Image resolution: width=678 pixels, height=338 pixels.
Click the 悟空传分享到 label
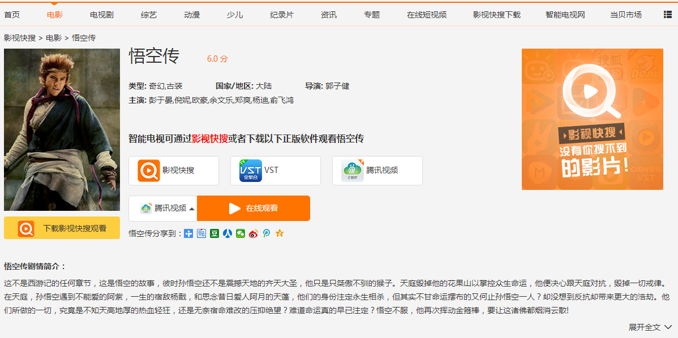click(155, 233)
